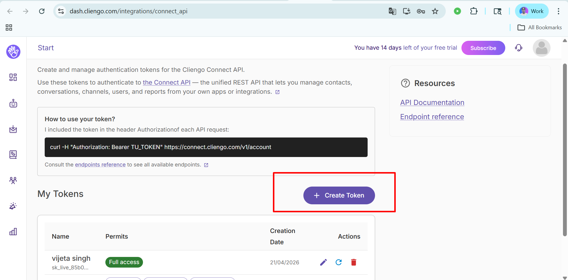Click the Cliengo hand logo icon
The height and width of the screenshot is (280, 568).
point(13,52)
